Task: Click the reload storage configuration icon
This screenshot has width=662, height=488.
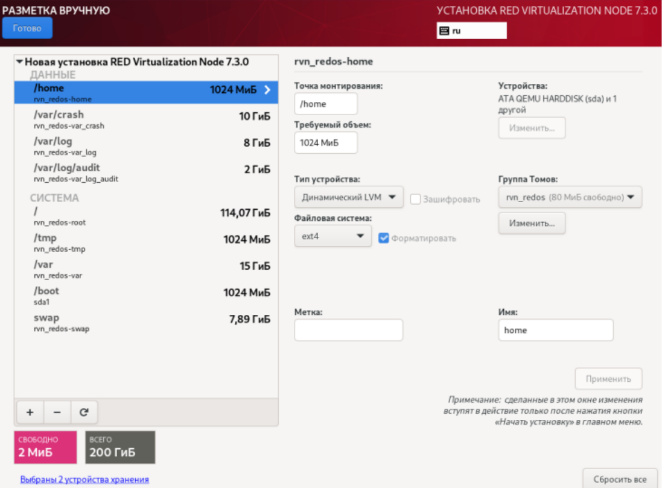Action: (x=84, y=412)
